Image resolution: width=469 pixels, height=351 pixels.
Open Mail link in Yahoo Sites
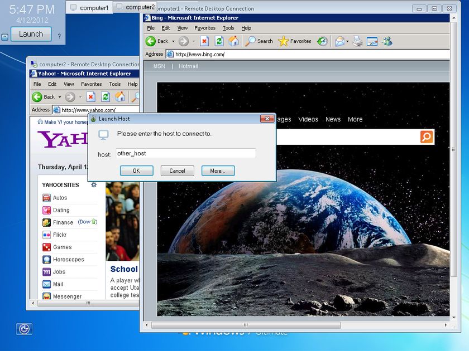point(58,284)
